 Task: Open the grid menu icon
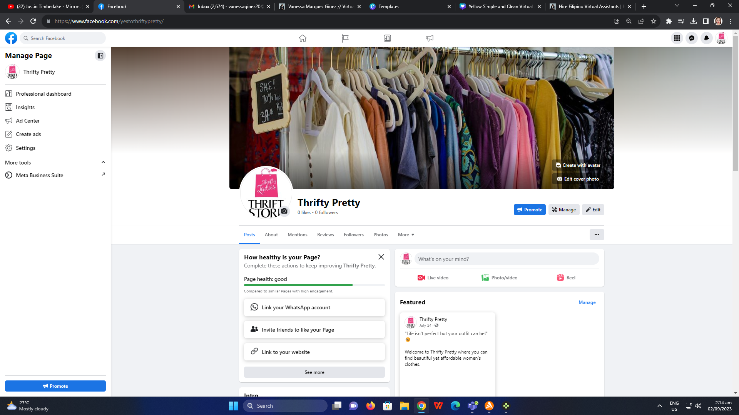tap(677, 38)
